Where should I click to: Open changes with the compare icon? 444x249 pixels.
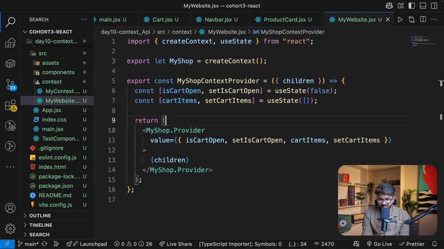[411, 20]
